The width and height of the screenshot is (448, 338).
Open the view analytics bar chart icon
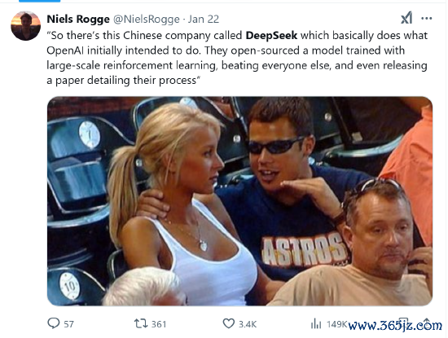[316, 323]
